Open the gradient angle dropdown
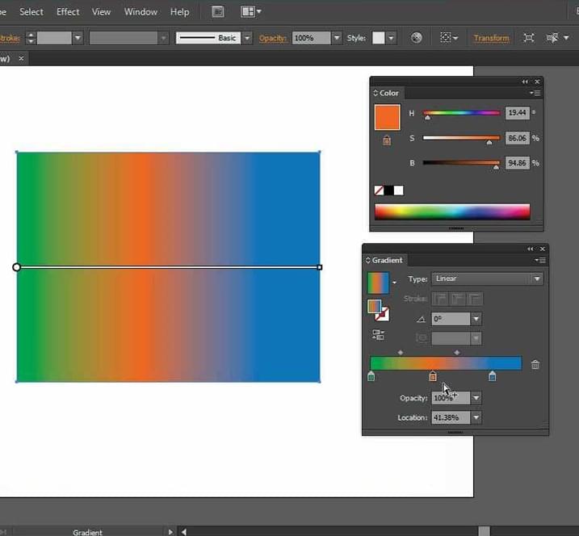The image size is (579, 536). pos(476,319)
